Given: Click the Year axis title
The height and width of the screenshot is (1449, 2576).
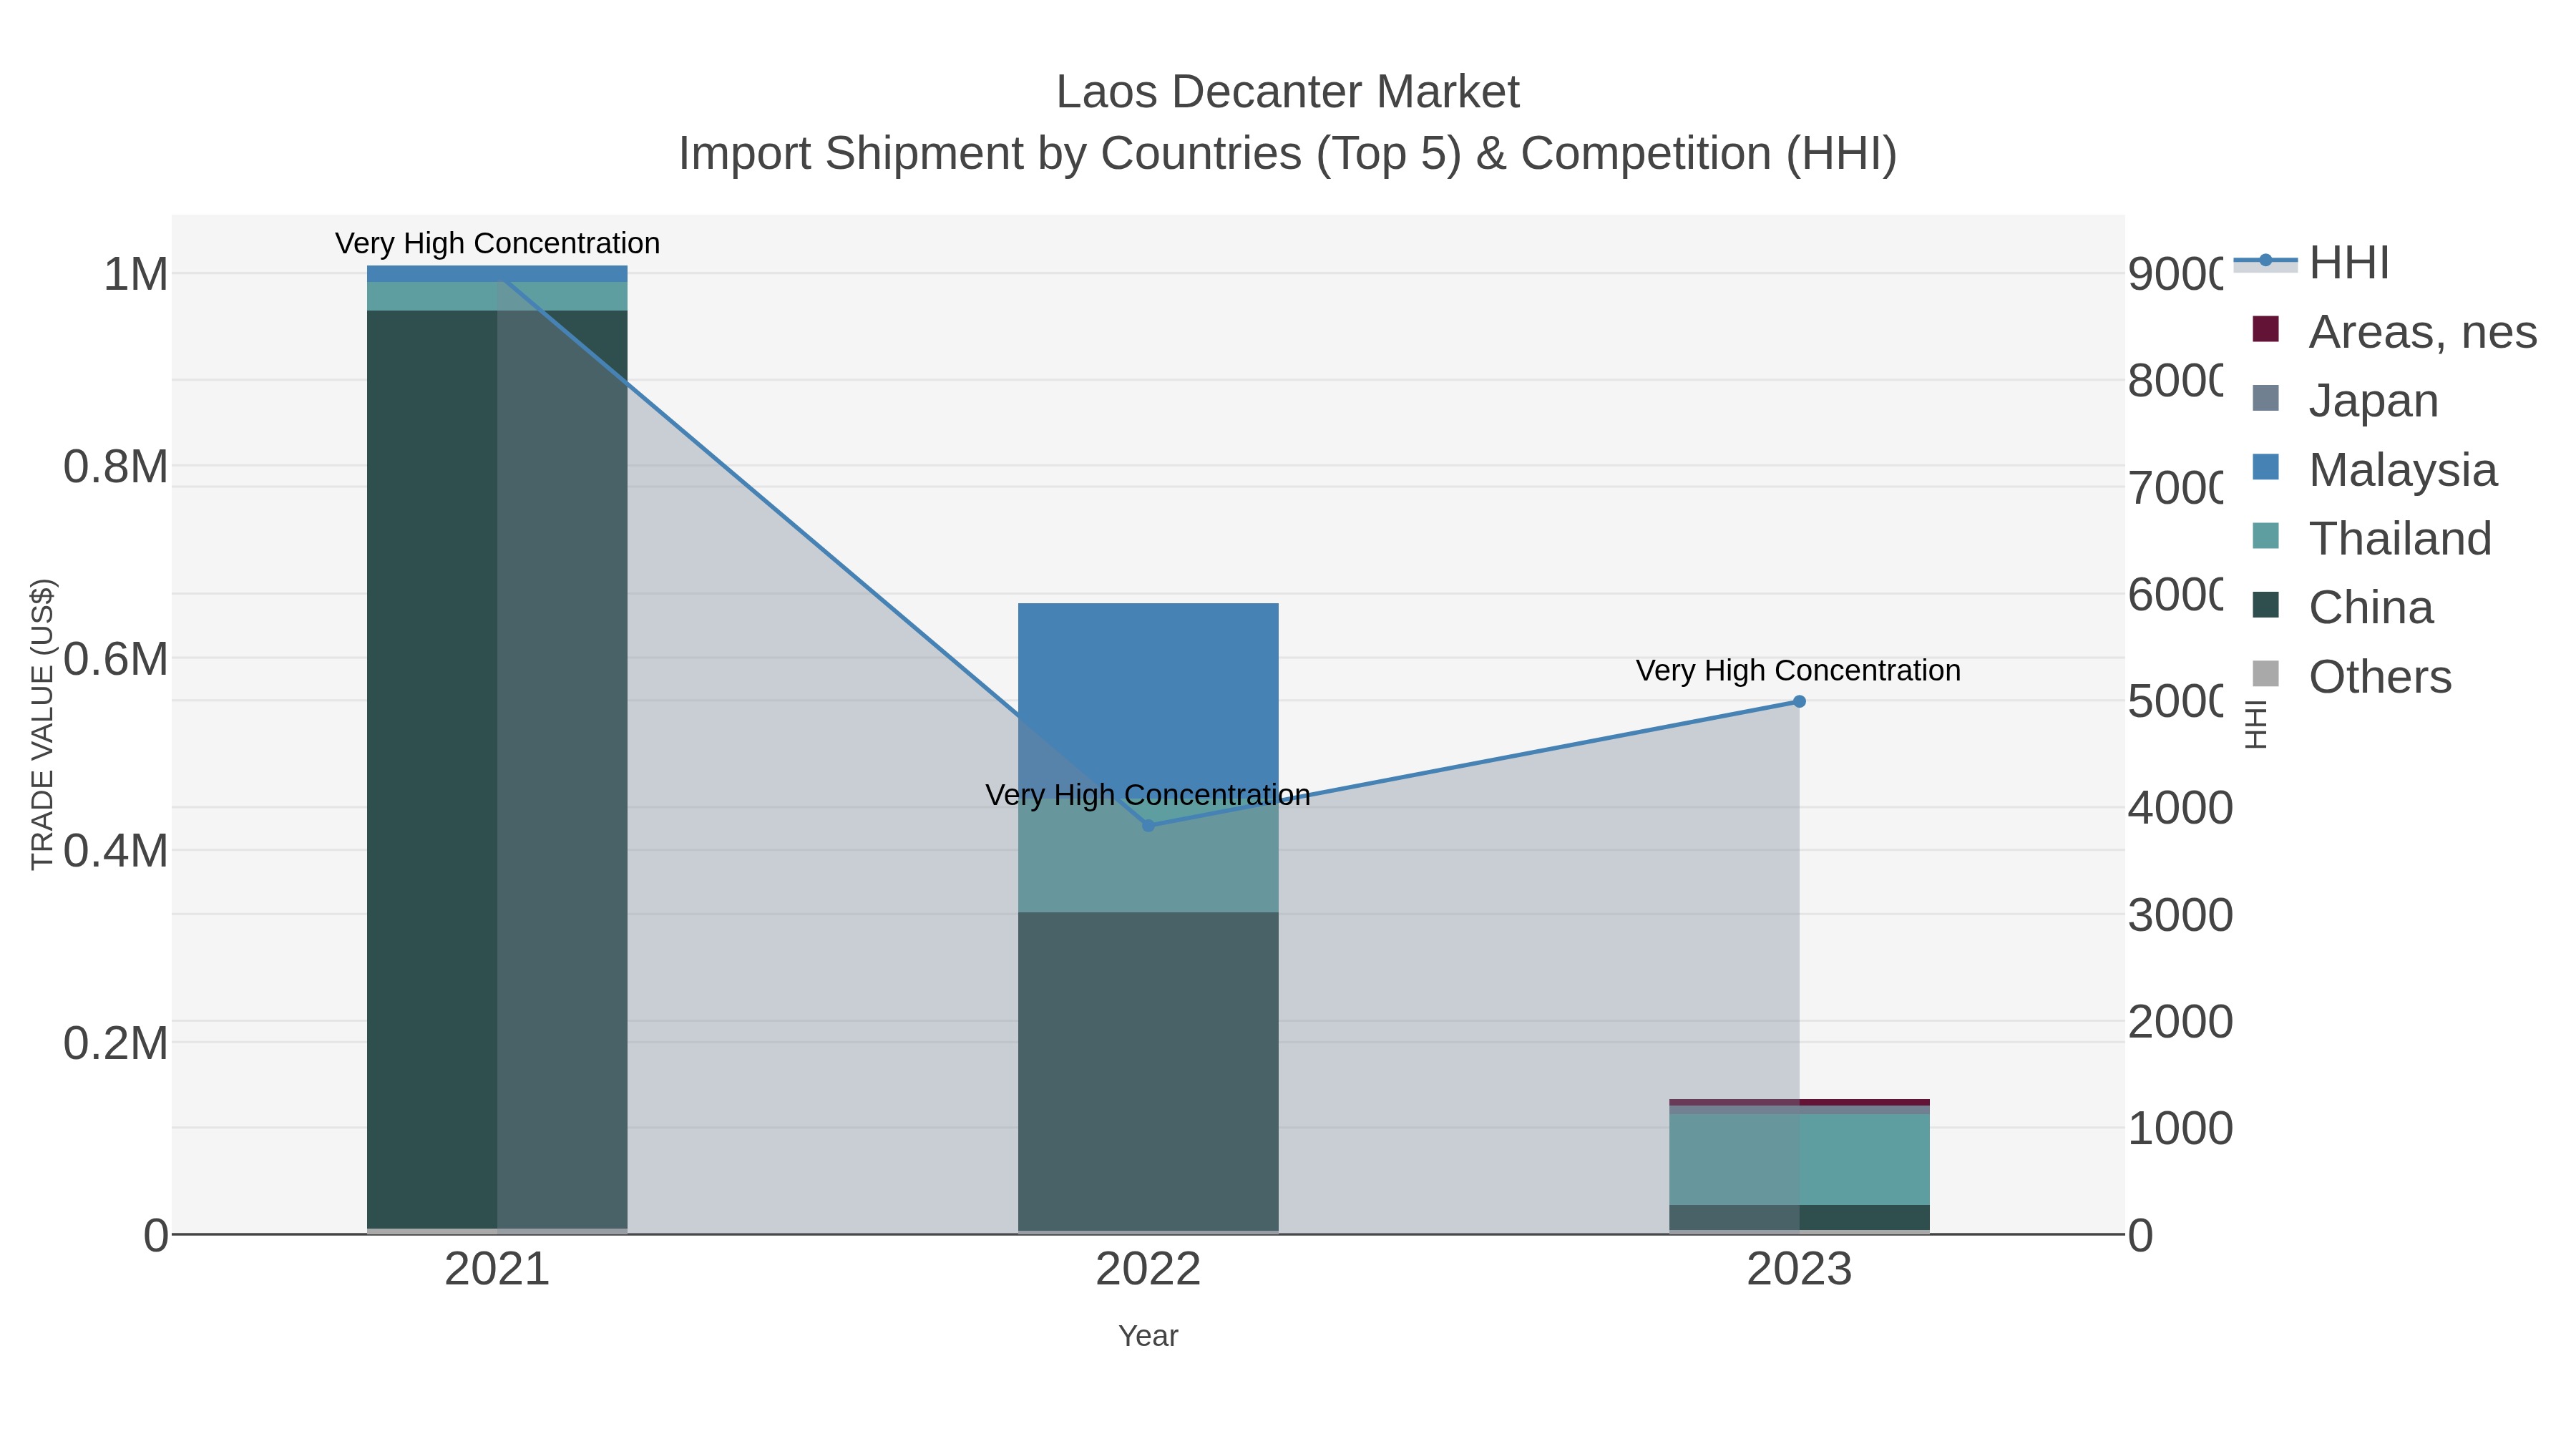Looking at the screenshot, I should tap(1148, 1336).
